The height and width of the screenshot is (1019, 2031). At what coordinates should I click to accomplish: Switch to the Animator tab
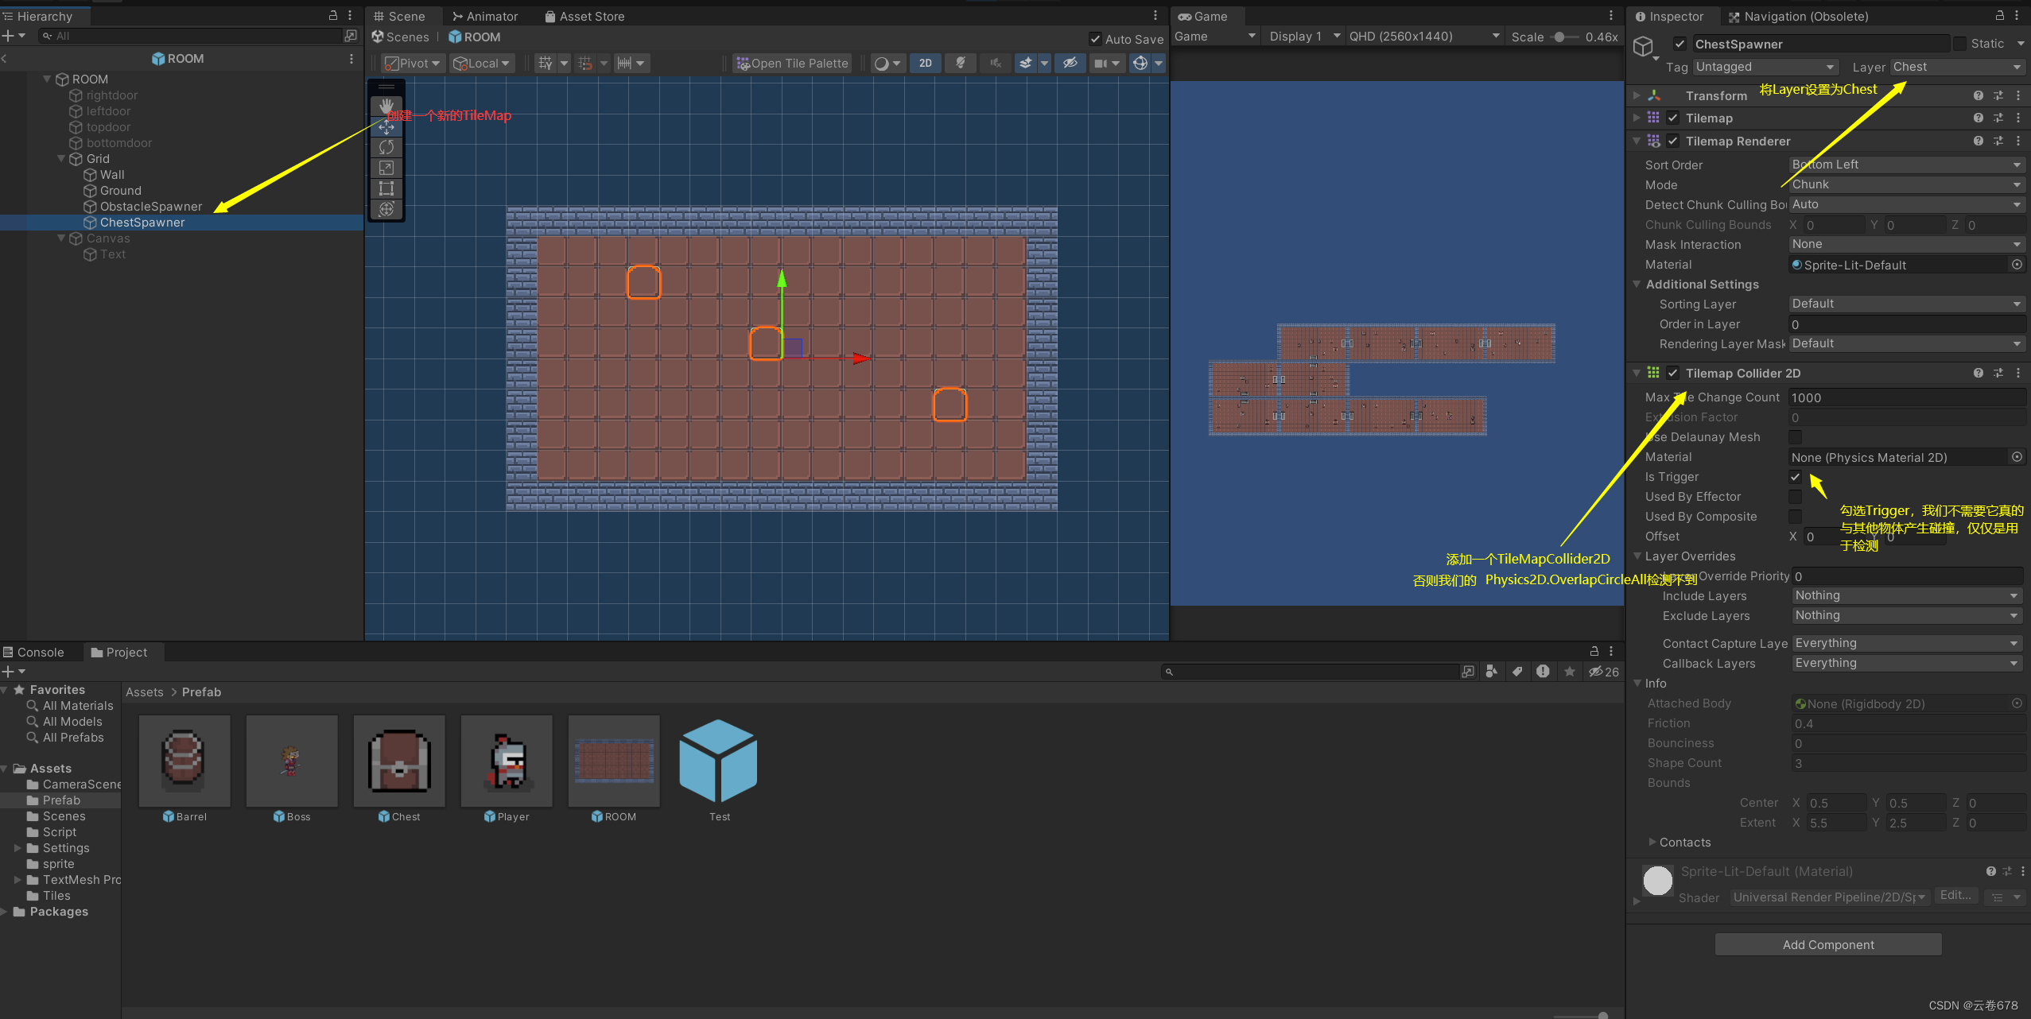(x=486, y=16)
